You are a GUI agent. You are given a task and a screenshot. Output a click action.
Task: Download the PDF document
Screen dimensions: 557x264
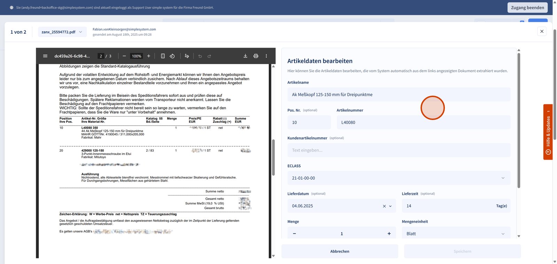tap(245, 56)
